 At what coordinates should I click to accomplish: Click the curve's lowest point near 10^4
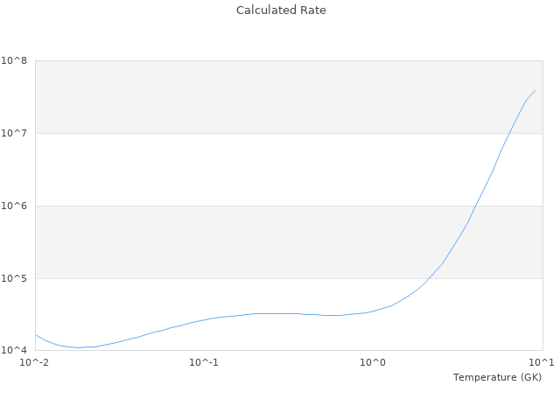pyautogui.click(x=78, y=347)
